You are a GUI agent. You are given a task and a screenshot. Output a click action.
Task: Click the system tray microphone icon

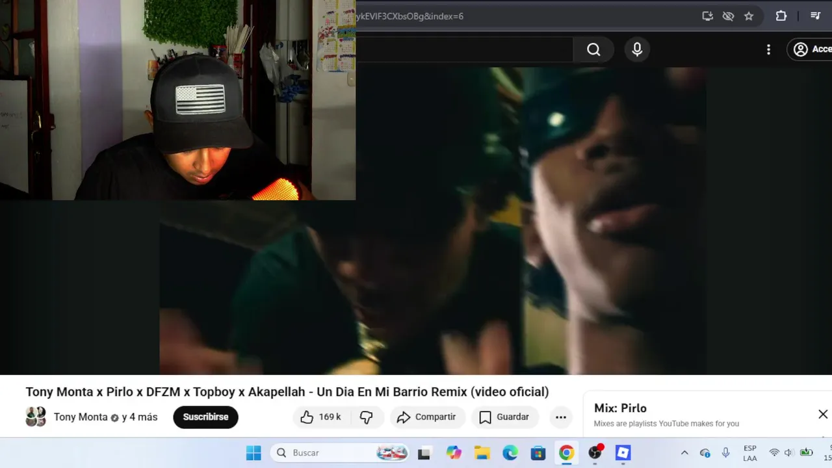pos(725,453)
